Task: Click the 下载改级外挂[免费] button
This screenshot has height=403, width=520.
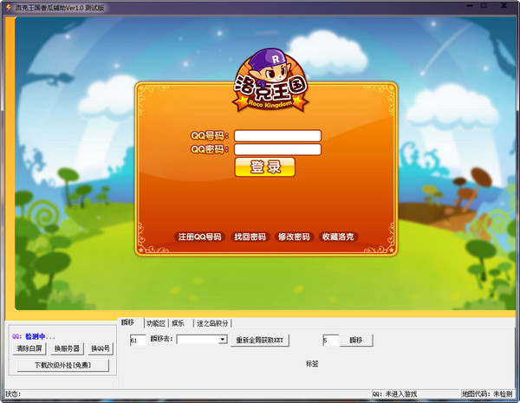Action: (62, 365)
